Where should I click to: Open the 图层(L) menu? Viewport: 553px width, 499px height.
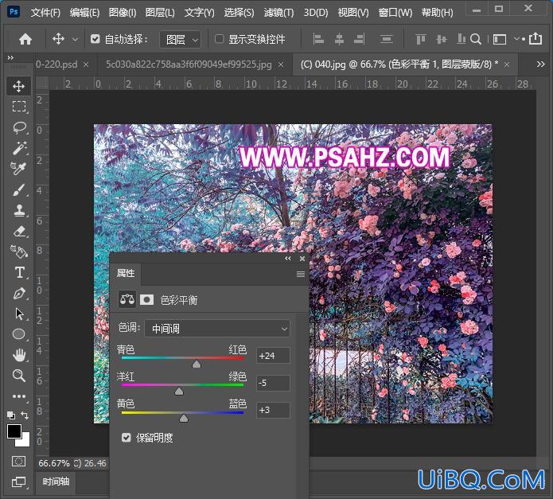pyautogui.click(x=160, y=13)
